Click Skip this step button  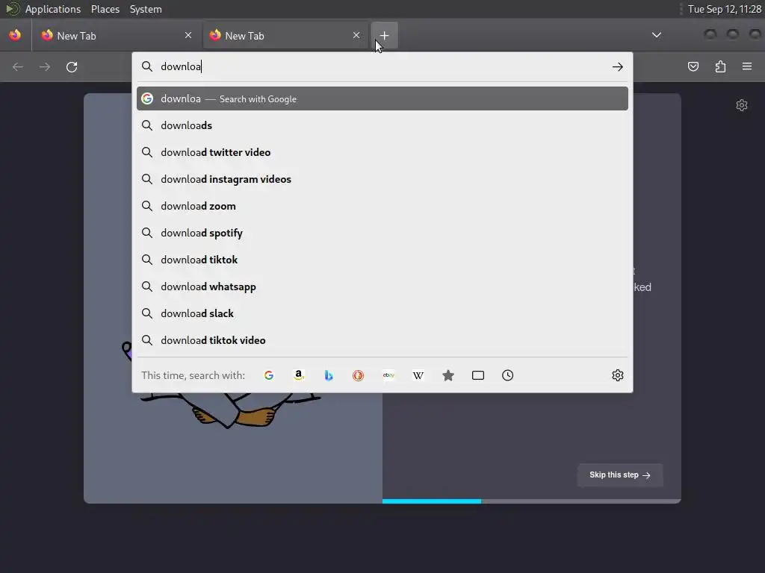(x=620, y=475)
